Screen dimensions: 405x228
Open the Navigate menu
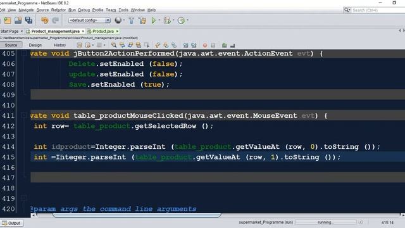[x=26, y=10]
